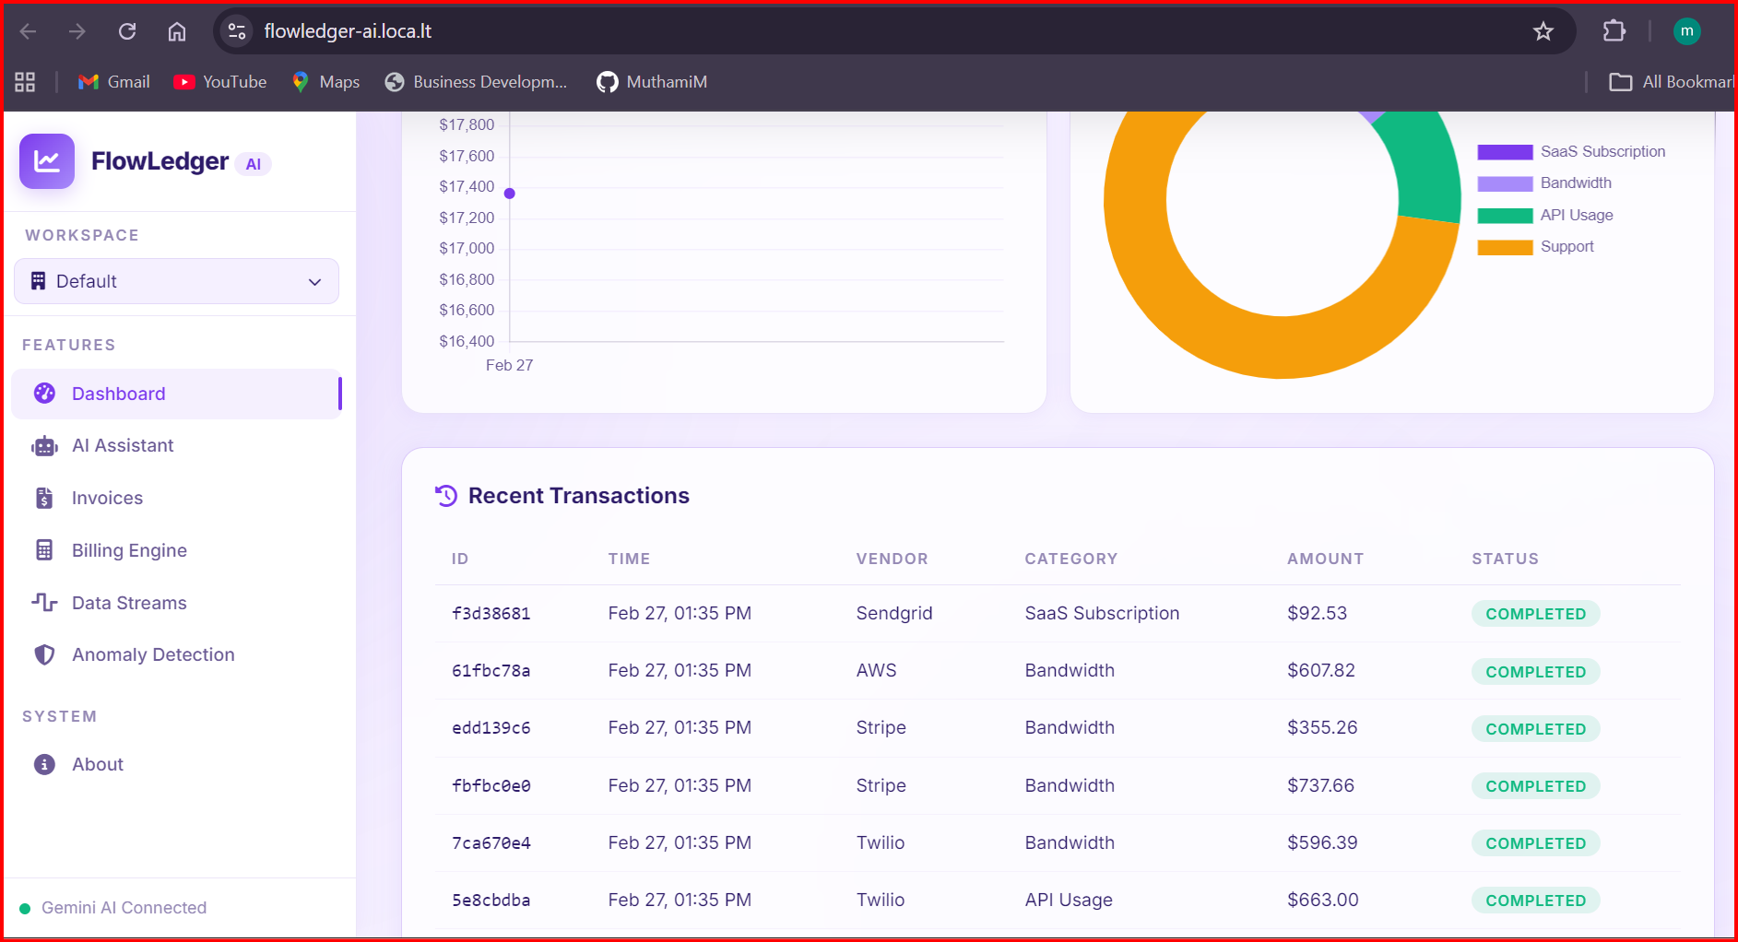The height and width of the screenshot is (942, 1738).
Task: Click the browser home icon
Action: (x=177, y=31)
